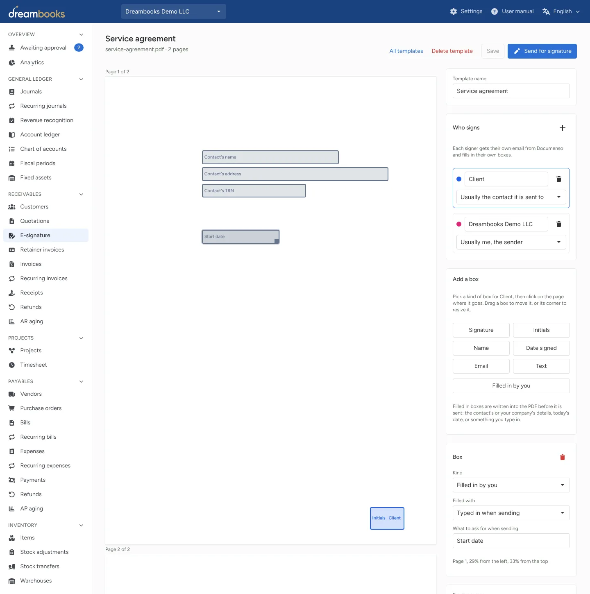590x594 pixels.
Task: Select the Contact's address box on the page
Action: tap(295, 174)
